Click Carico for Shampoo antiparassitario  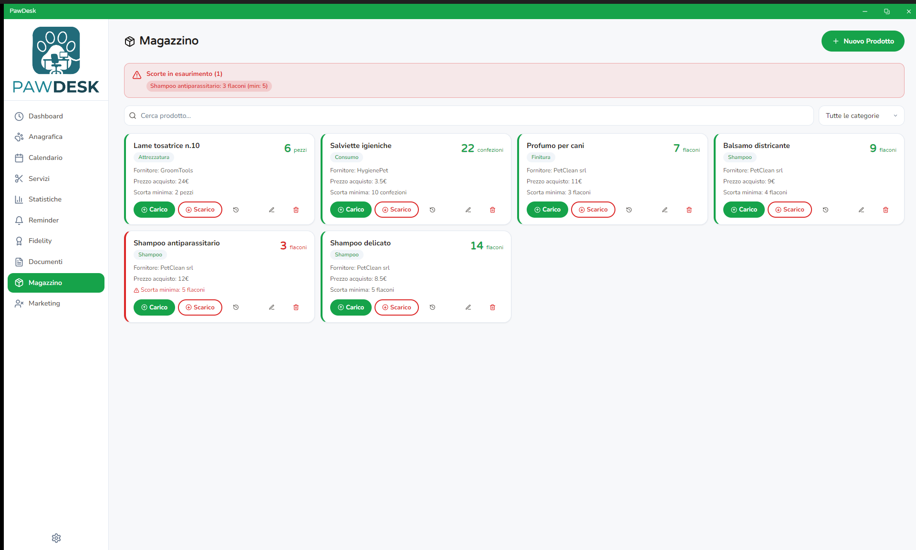pyautogui.click(x=154, y=307)
